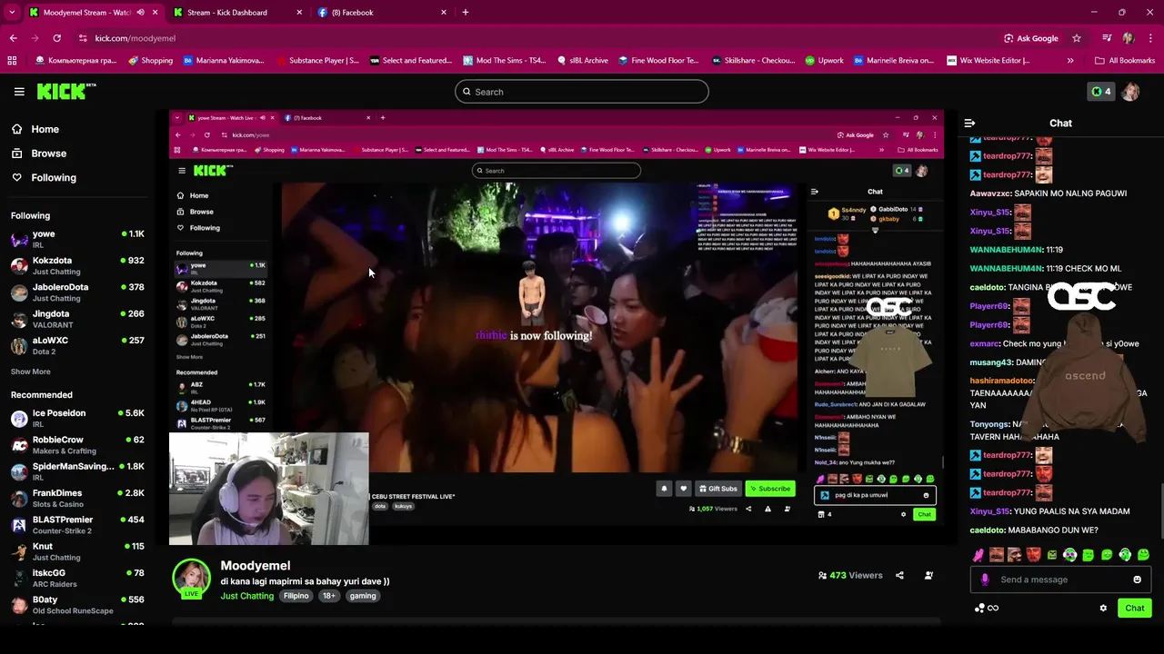Collapse the chat panel
1164x654 pixels.
click(970, 123)
